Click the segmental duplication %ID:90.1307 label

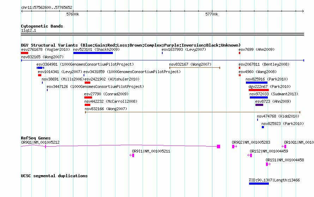point(274,180)
